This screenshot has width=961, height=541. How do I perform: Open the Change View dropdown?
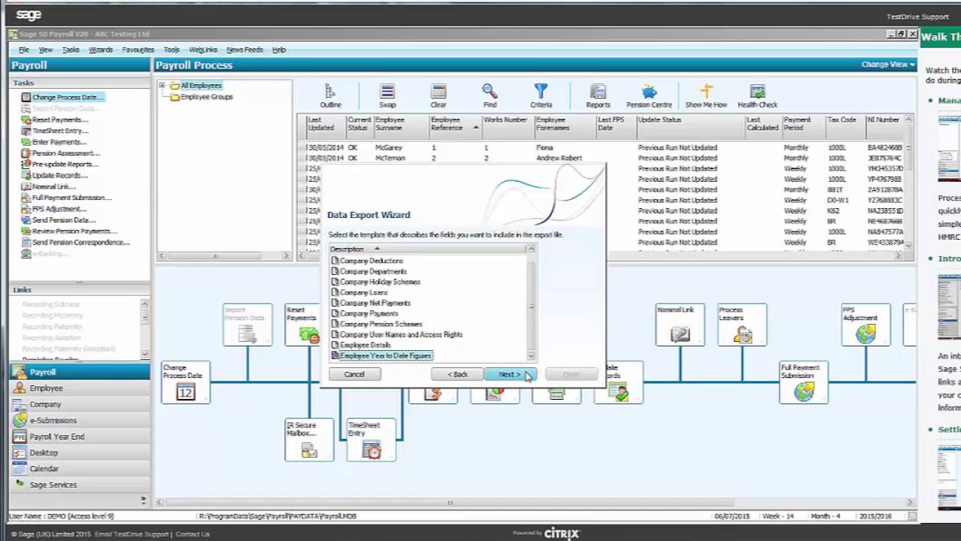[888, 65]
